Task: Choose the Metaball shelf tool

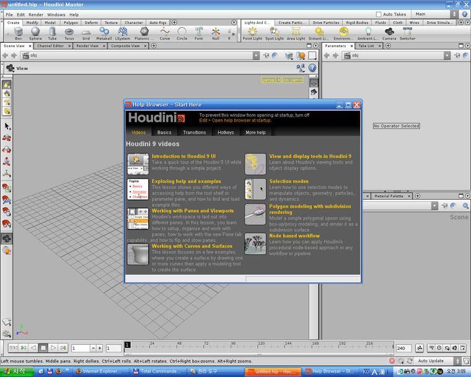Action: pos(104,33)
